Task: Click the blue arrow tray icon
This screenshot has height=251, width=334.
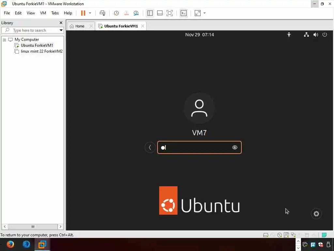Action: [x=313, y=244]
